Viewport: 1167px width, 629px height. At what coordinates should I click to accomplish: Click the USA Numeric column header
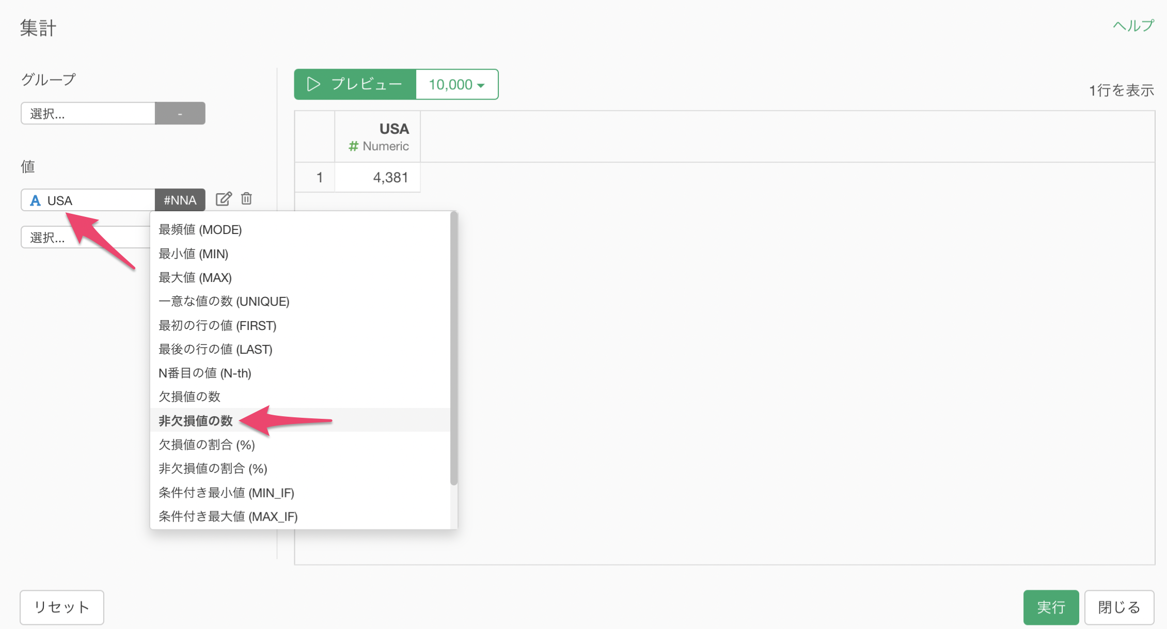[378, 137]
